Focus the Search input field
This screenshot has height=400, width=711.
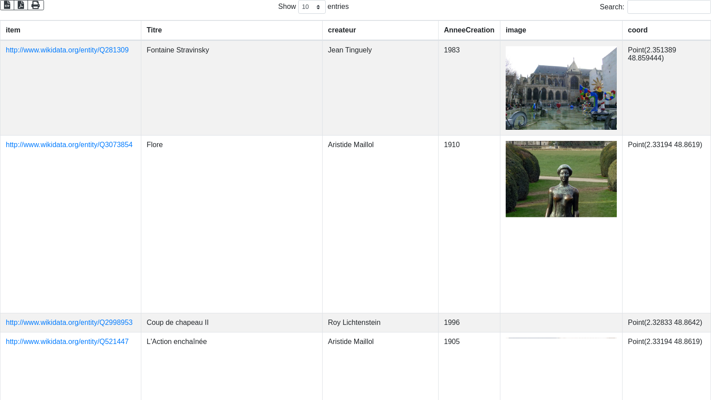pos(668,7)
